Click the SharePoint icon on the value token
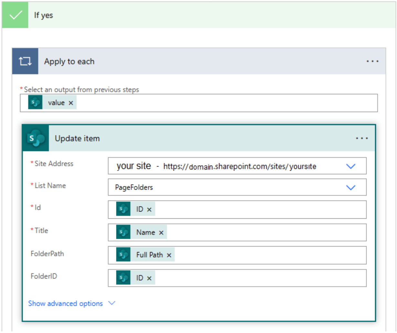The height and width of the screenshot is (333, 397). coord(35,102)
